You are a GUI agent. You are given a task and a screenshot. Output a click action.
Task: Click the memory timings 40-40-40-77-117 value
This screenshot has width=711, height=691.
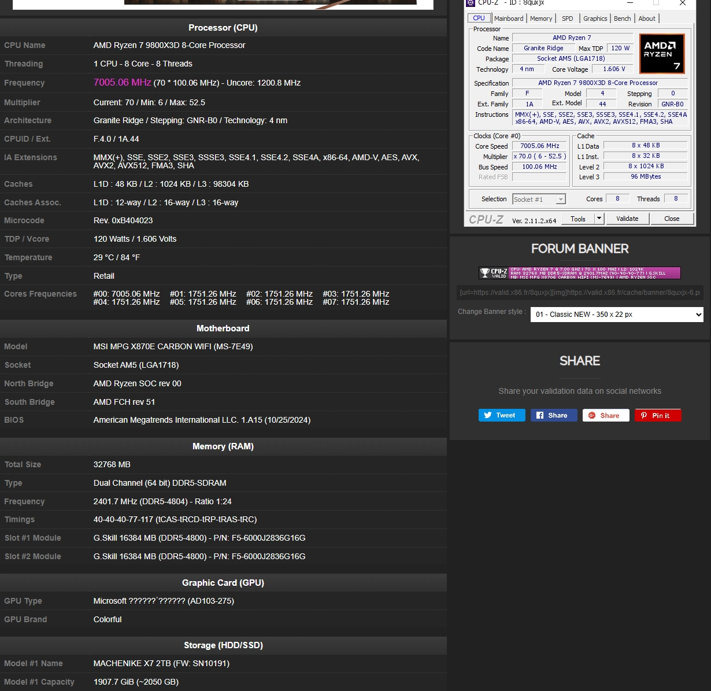[x=175, y=519]
